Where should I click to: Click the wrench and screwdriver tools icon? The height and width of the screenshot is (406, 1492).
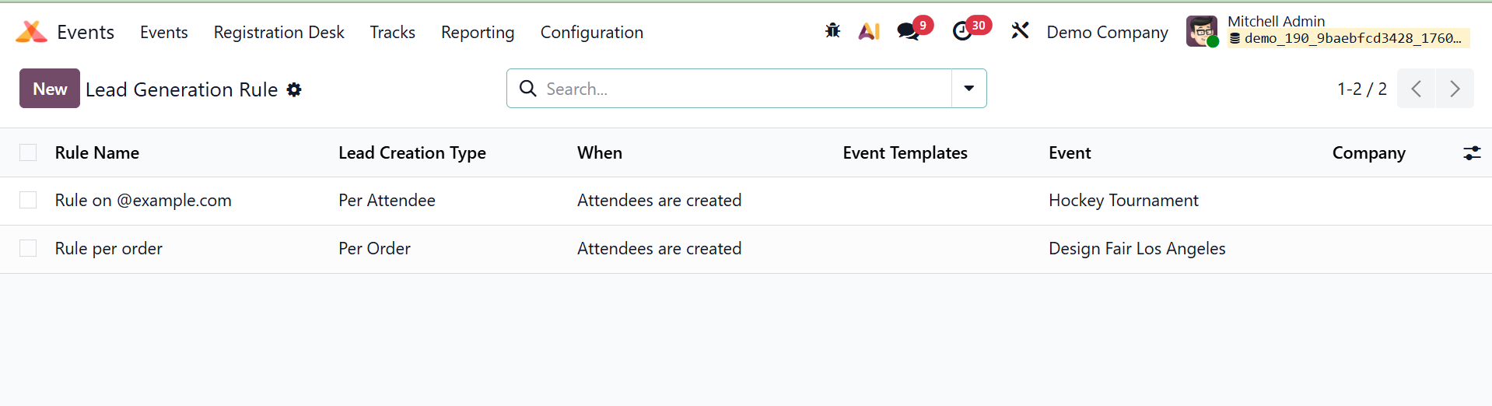[1020, 31]
